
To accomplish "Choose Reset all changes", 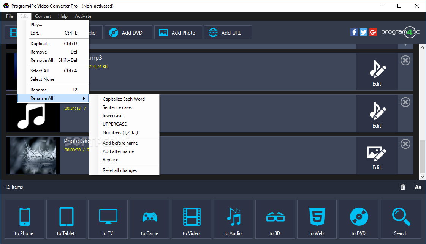I will (124, 170).
